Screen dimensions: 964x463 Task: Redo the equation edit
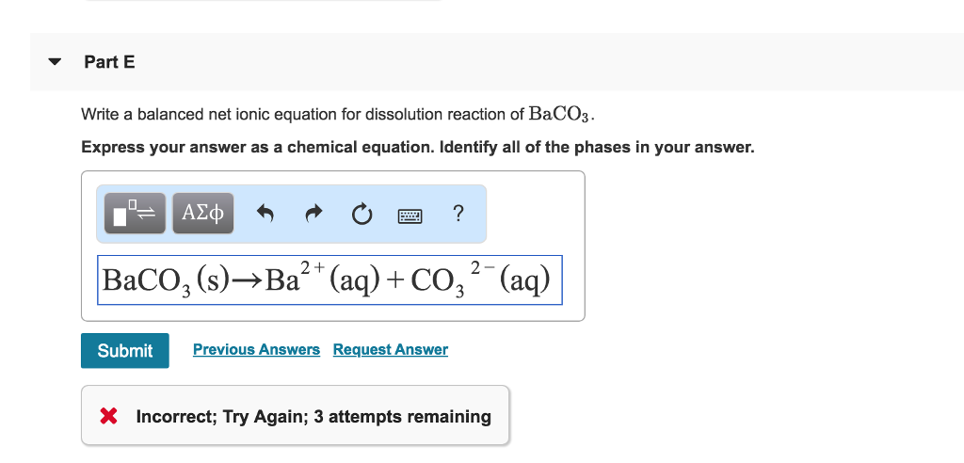(x=313, y=215)
